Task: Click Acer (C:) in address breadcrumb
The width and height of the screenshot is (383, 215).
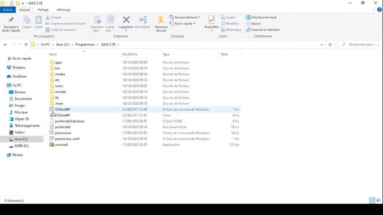Action: click(x=62, y=45)
